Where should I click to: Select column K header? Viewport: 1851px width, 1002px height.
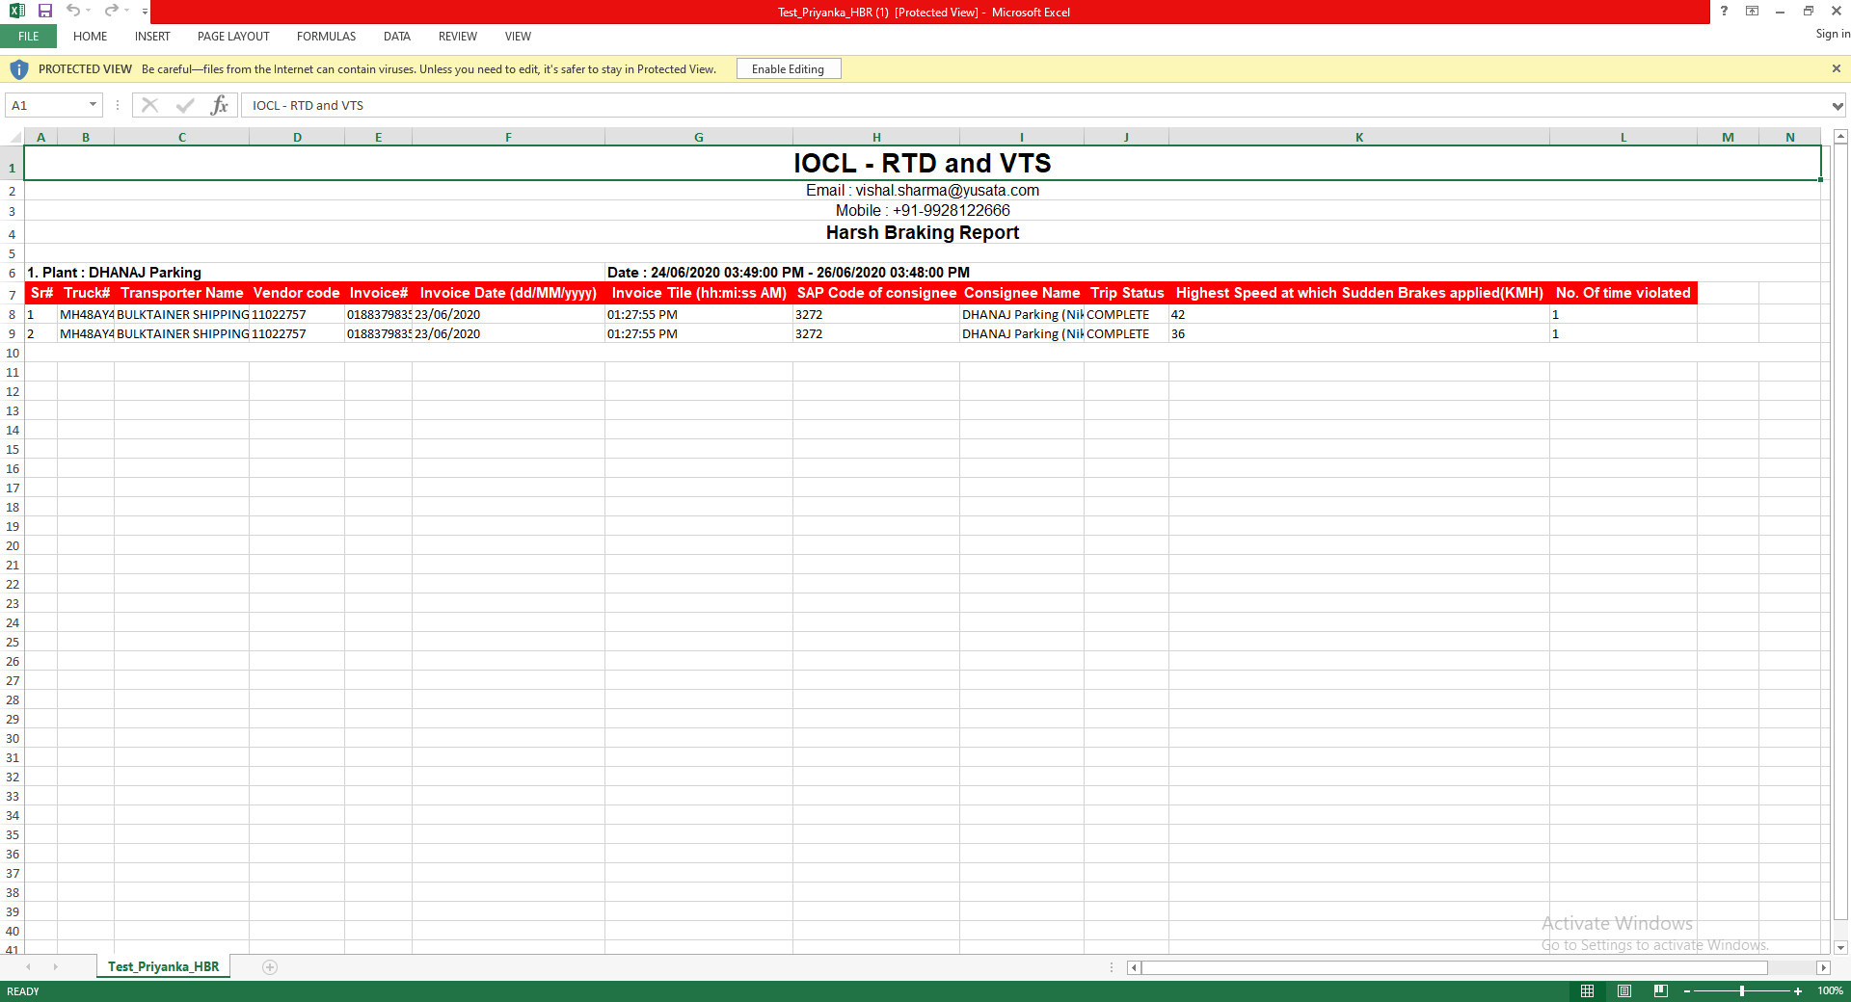1359,137
